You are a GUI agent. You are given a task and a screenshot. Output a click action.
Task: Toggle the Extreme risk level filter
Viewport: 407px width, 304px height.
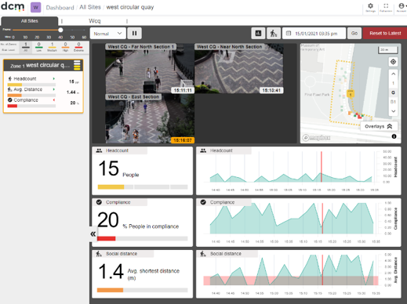(x=78, y=47)
